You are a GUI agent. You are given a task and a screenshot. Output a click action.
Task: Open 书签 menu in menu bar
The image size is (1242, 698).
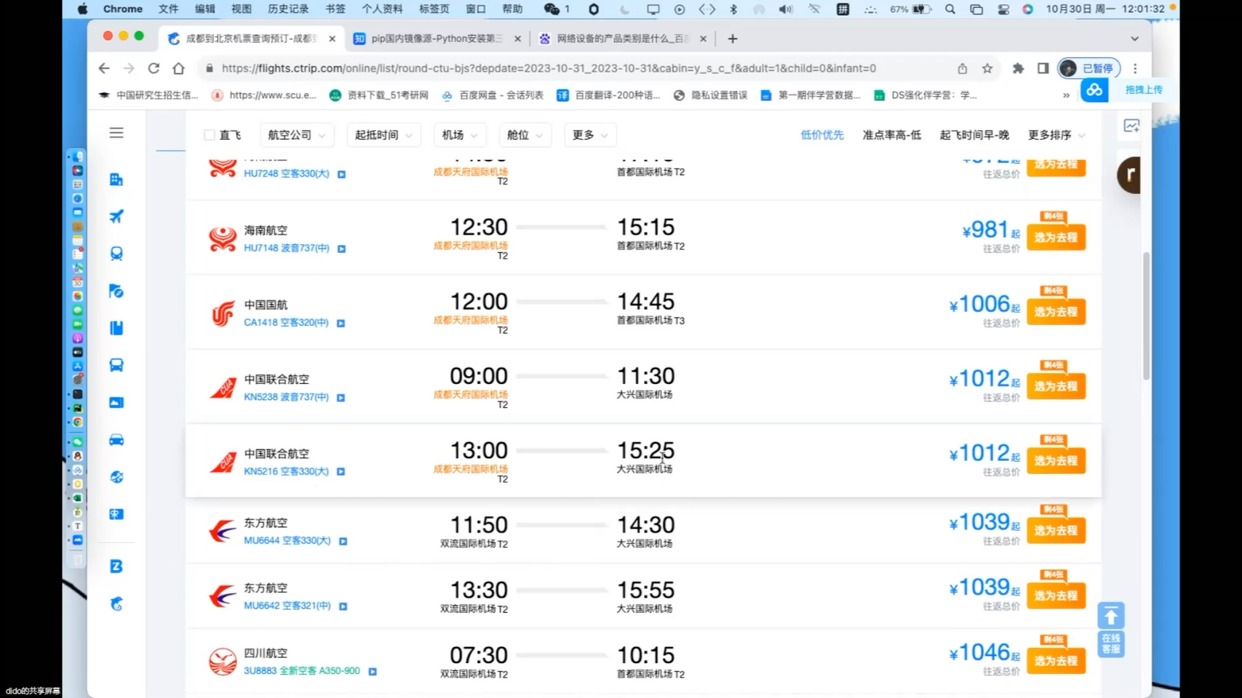[335, 9]
